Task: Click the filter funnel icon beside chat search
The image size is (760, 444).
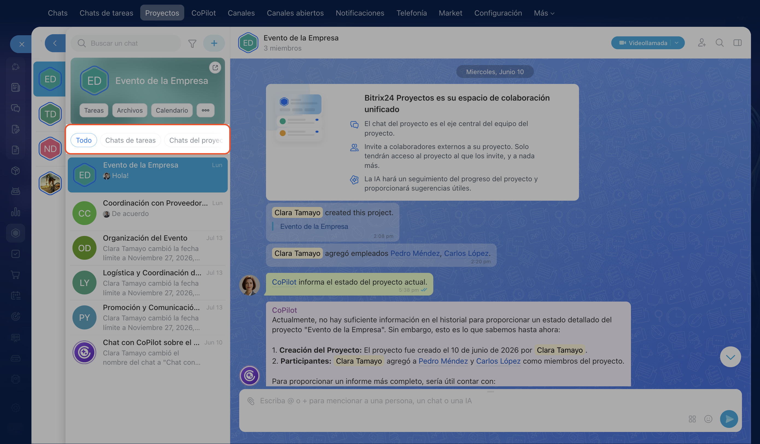Action: point(192,43)
